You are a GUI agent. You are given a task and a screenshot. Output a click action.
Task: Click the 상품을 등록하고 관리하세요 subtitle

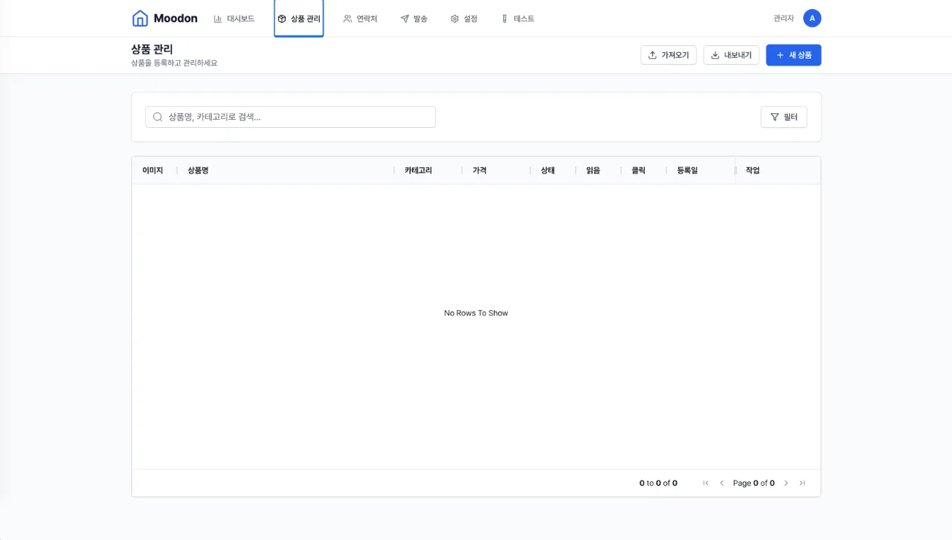click(x=174, y=63)
